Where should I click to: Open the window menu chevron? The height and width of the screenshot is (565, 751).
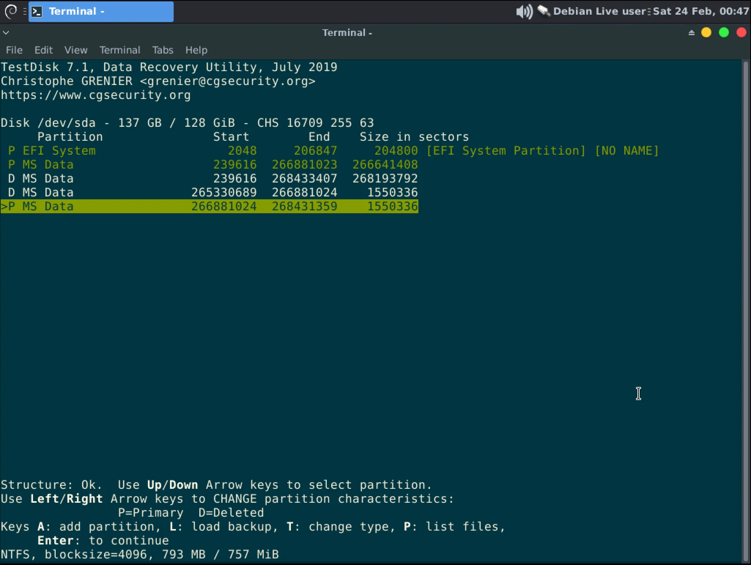click(x=6, y=33)
